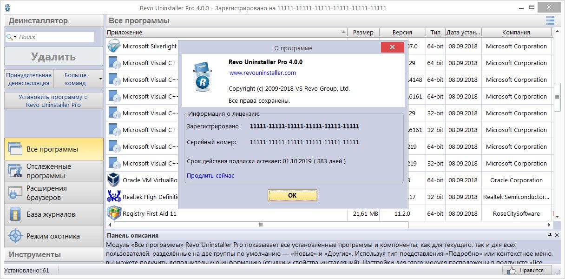
Task: Click the view options icon in header
Action: click(x=550, y=20)
